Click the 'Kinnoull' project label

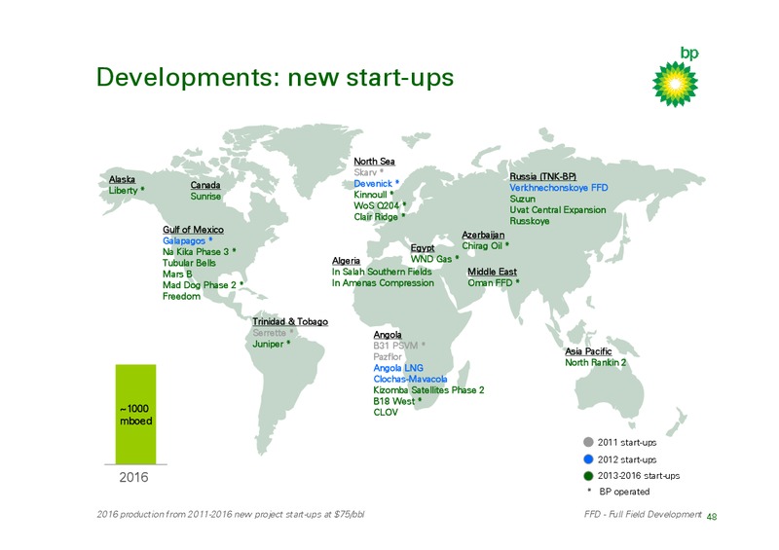(x=370, y=195)
